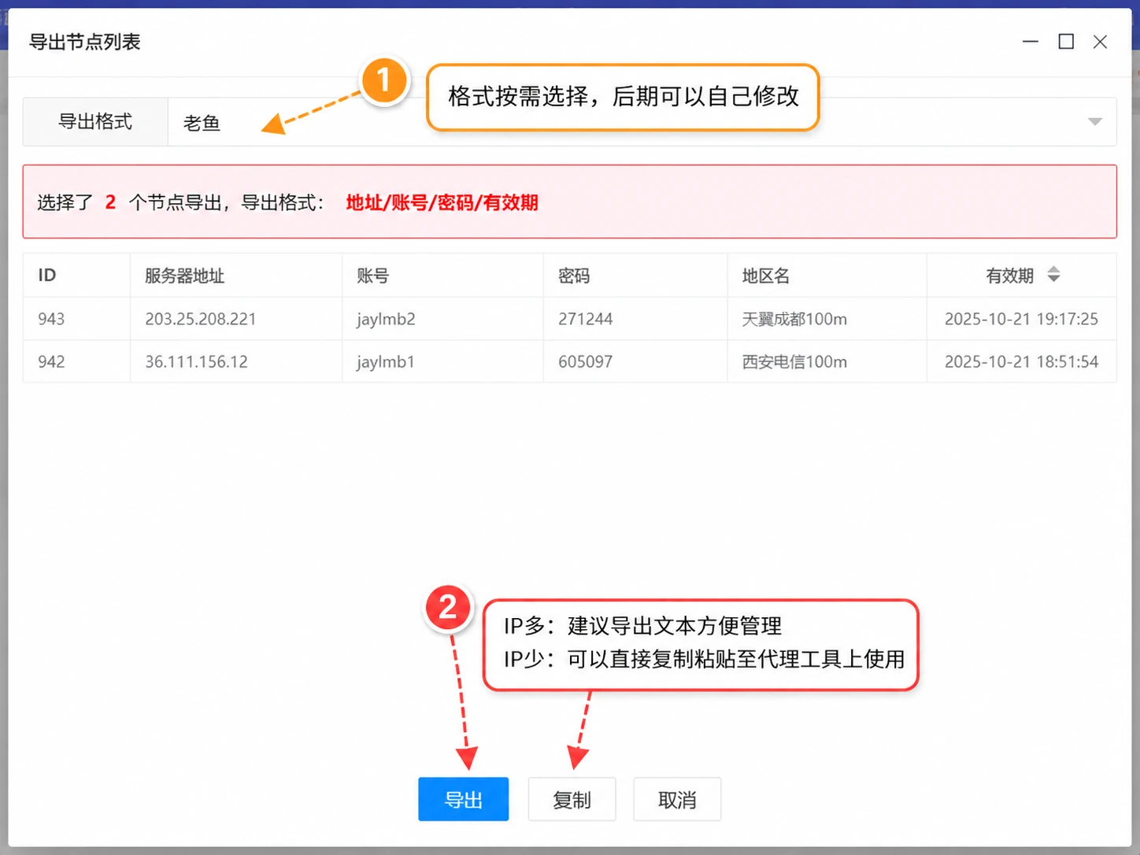Click the 导出格式 label
The height and width of the screenshot is (855, 1140).
tap(95, 122)
